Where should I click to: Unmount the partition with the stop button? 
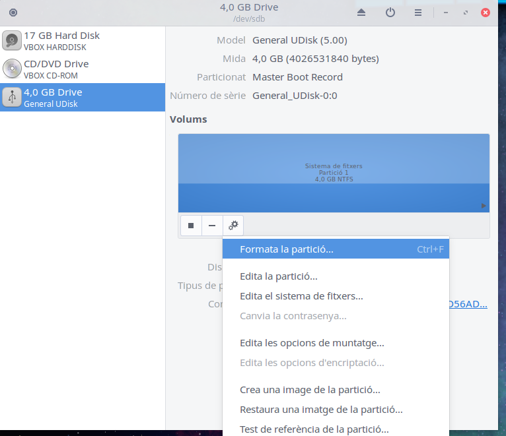click(191, 226)
